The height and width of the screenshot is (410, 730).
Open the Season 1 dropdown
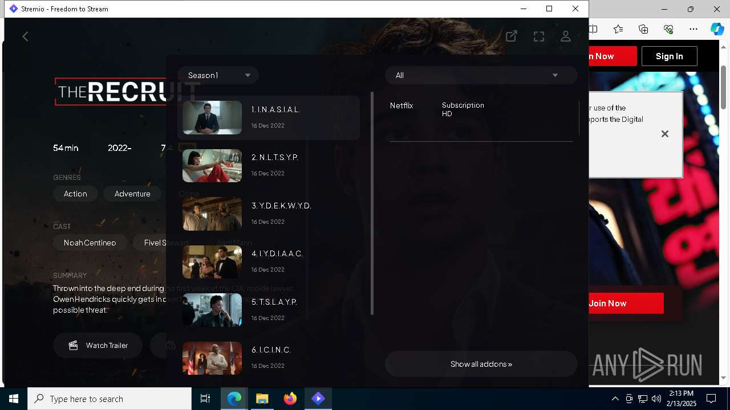pos(218,75)
